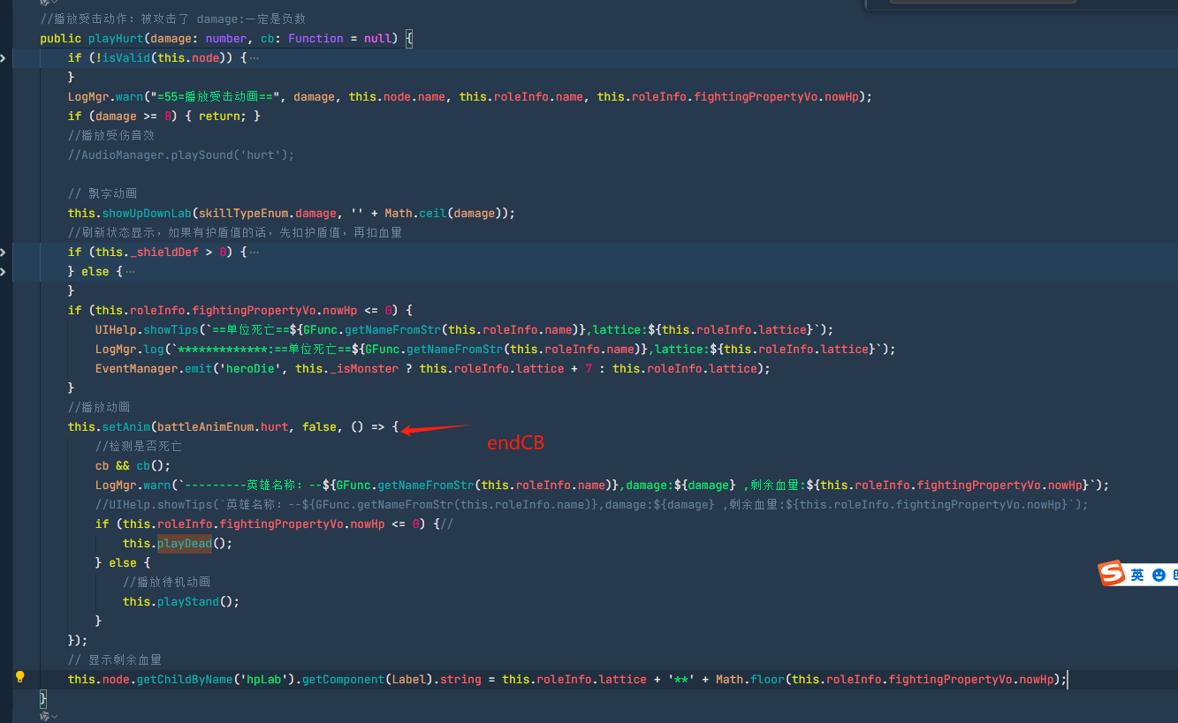Click the ellipsis after the else brace

coord(131,272)
